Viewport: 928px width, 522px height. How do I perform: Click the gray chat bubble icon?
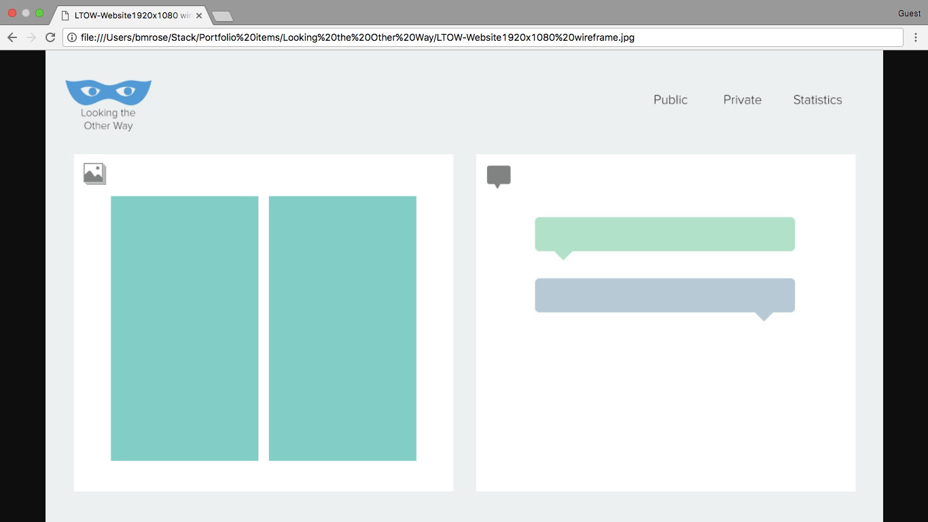[x=499, y=177]
